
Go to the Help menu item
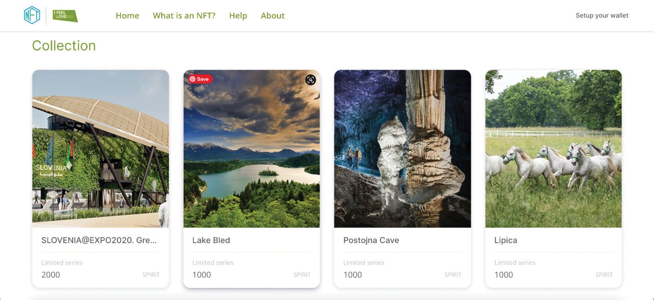point(238,16)
